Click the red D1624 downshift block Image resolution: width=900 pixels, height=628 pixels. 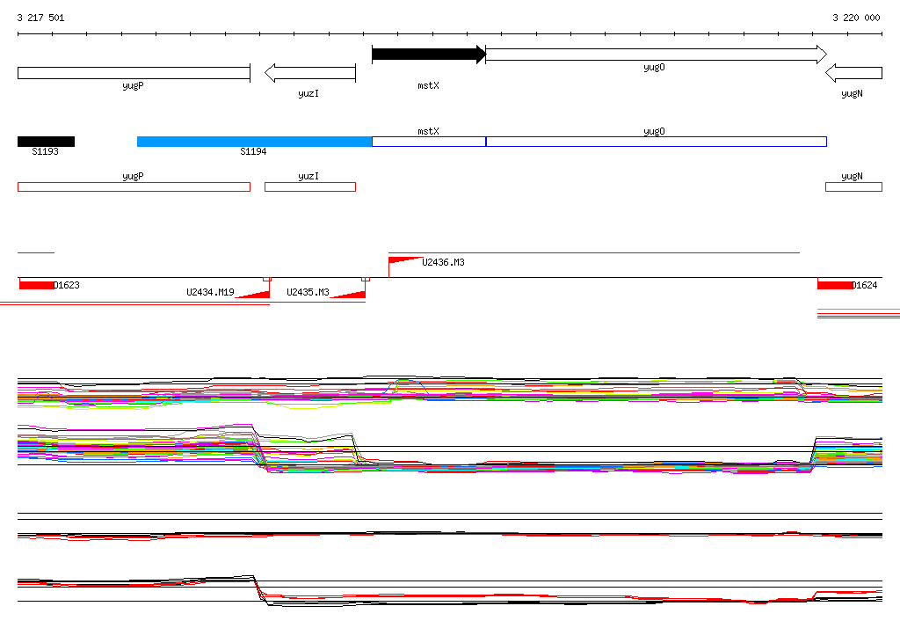(835, 285)
